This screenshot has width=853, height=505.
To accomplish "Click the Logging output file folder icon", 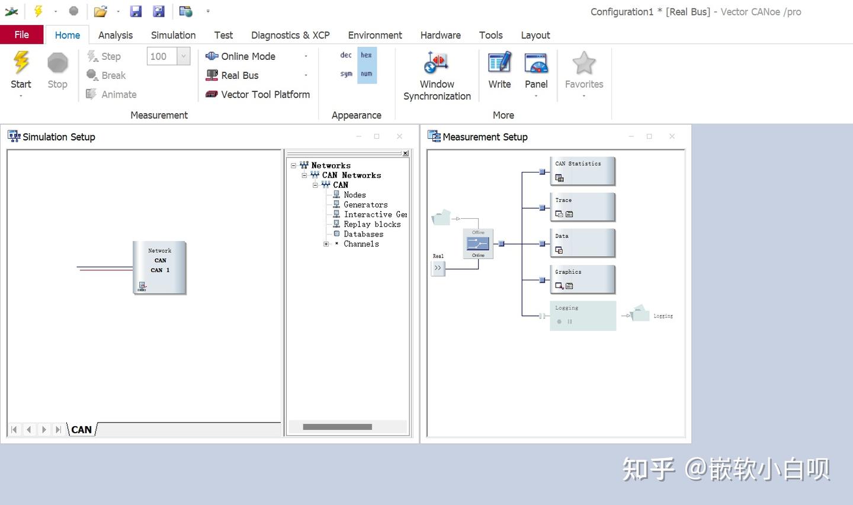I will (641, 312).
